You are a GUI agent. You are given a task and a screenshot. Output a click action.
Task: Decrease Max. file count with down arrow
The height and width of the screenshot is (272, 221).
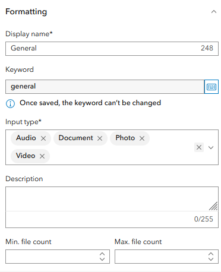pyautogui.click(x=211, y=259)
